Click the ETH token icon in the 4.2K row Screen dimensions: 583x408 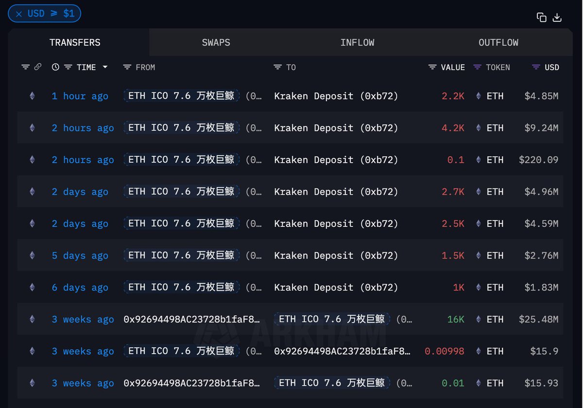point(479,128)
